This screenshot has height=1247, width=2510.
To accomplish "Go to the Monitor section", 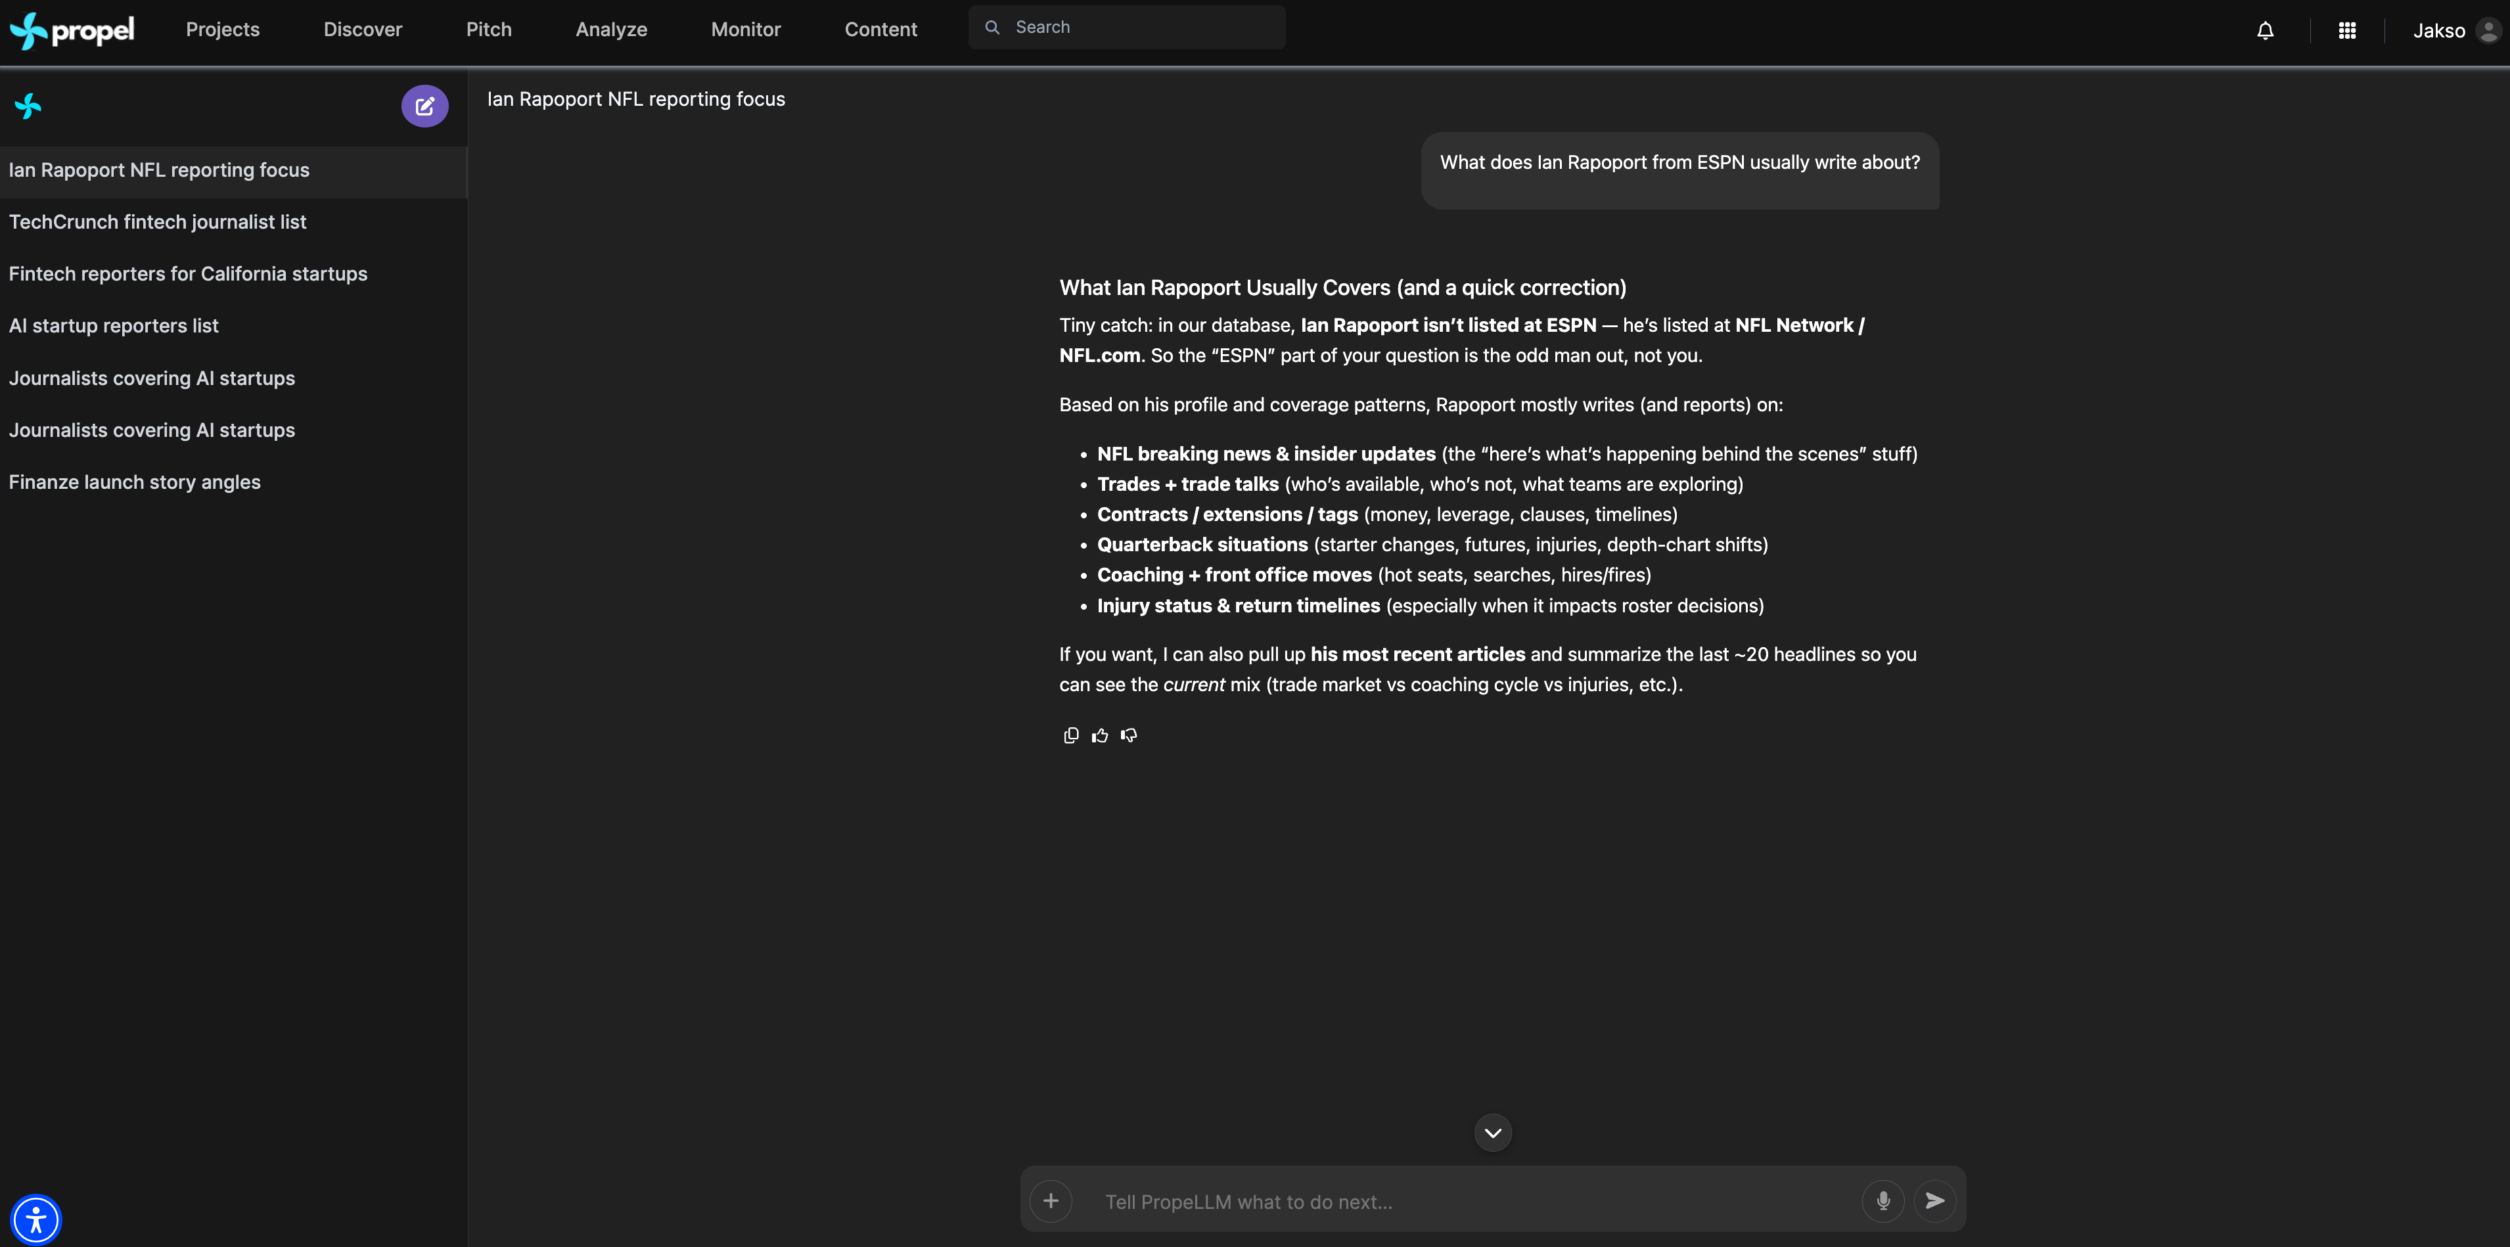I will point(745,29).
